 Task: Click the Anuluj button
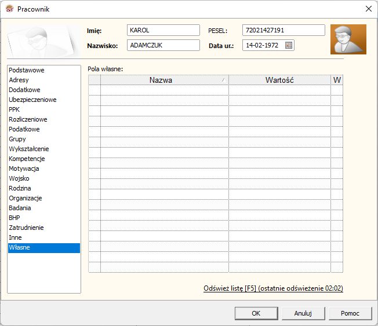(x=303, y=313)
